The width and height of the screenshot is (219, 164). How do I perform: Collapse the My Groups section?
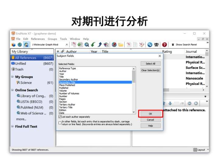(x=12, y=77)
